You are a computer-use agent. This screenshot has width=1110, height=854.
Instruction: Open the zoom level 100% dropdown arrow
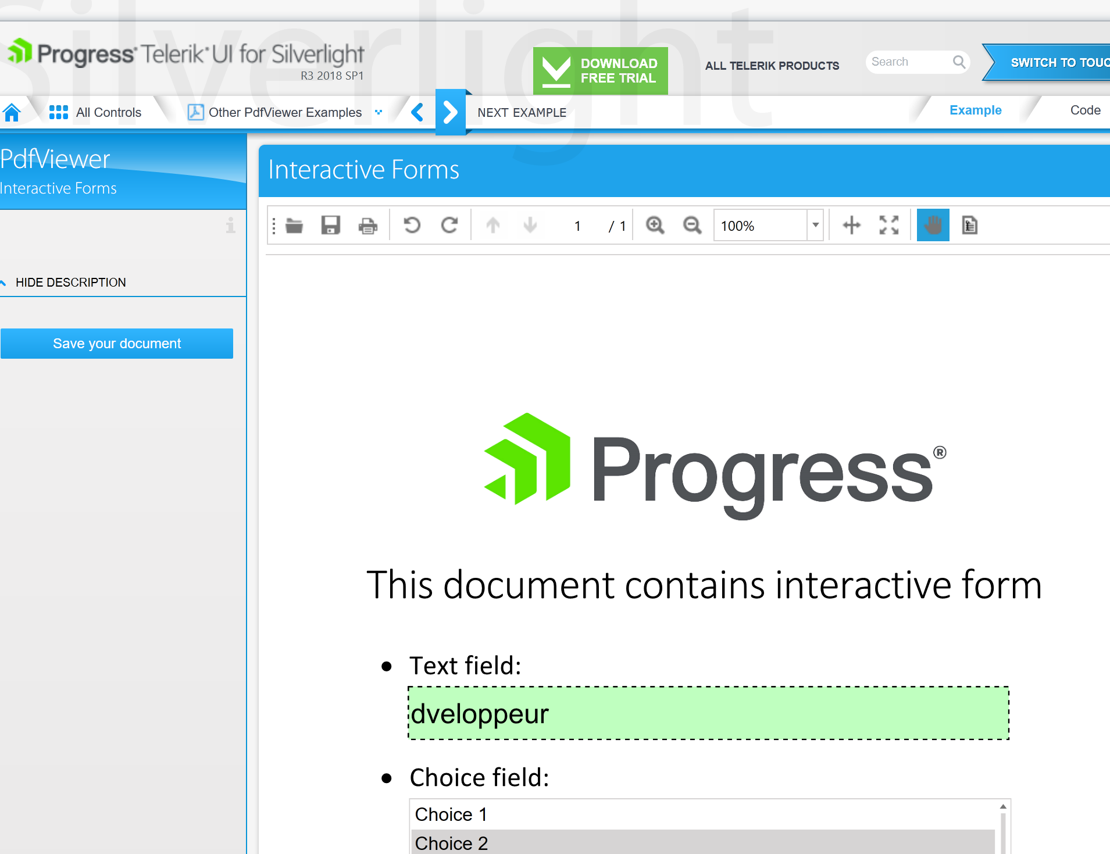point(815,225)
